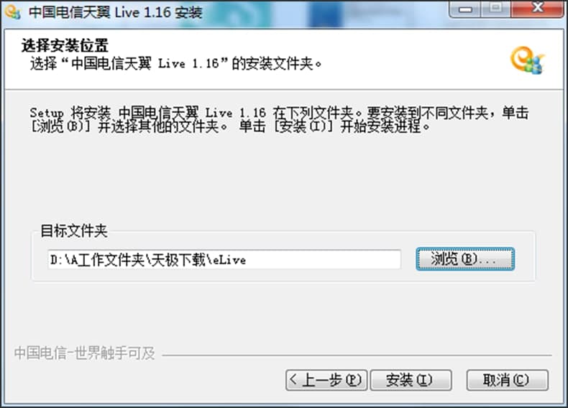Open folder browser with 浏览(B) button
Image resolution: width=568 pixels, height=408 pixels.
click(x=465, y=259)
